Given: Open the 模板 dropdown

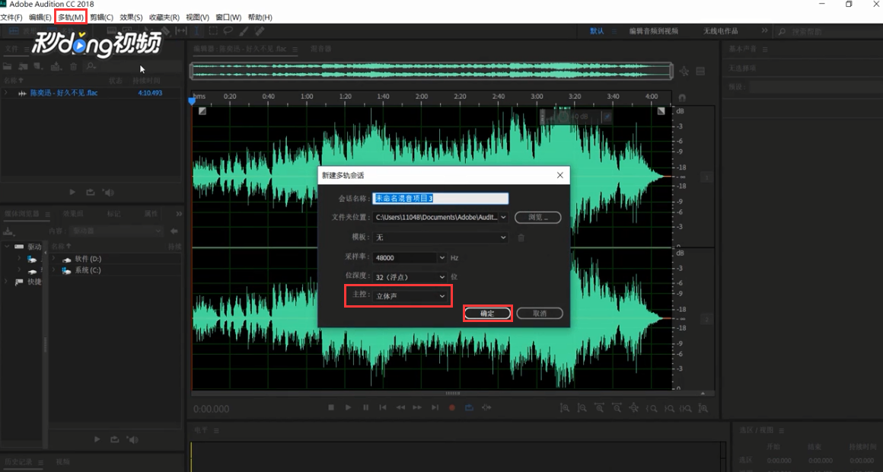Looking at the screenshot, I should [441, 237].
